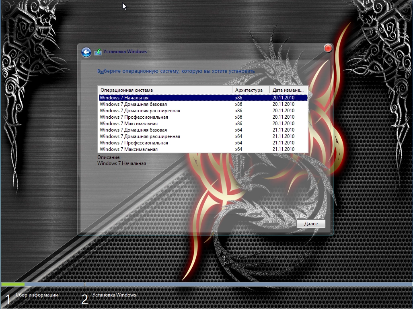The image size is (413, 309).
Task: Sort by Дата изменения column header
Action: [x=289, y=90]
